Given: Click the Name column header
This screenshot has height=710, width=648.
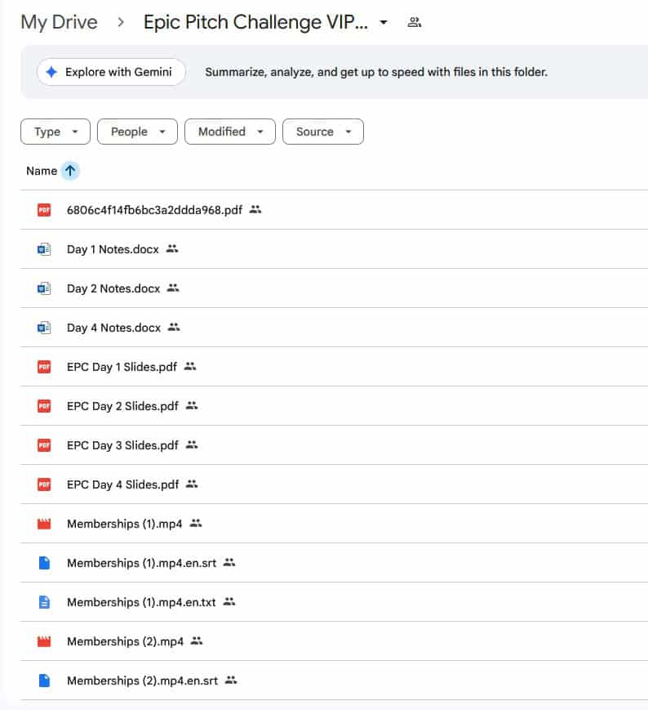Looking at the screenshot, I should 42,171.
